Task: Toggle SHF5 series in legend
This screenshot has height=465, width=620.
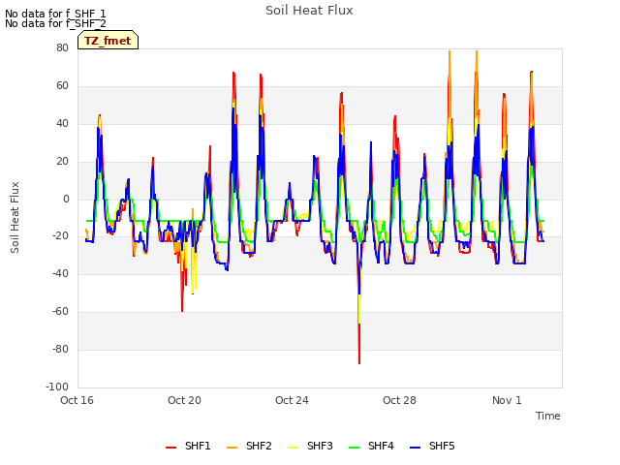Action: [x=432, y=446]
